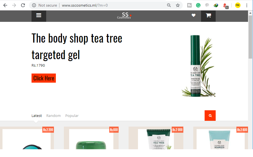Switch to the Random tab
The width and height of the screenshot is (253, 157).
53,116
